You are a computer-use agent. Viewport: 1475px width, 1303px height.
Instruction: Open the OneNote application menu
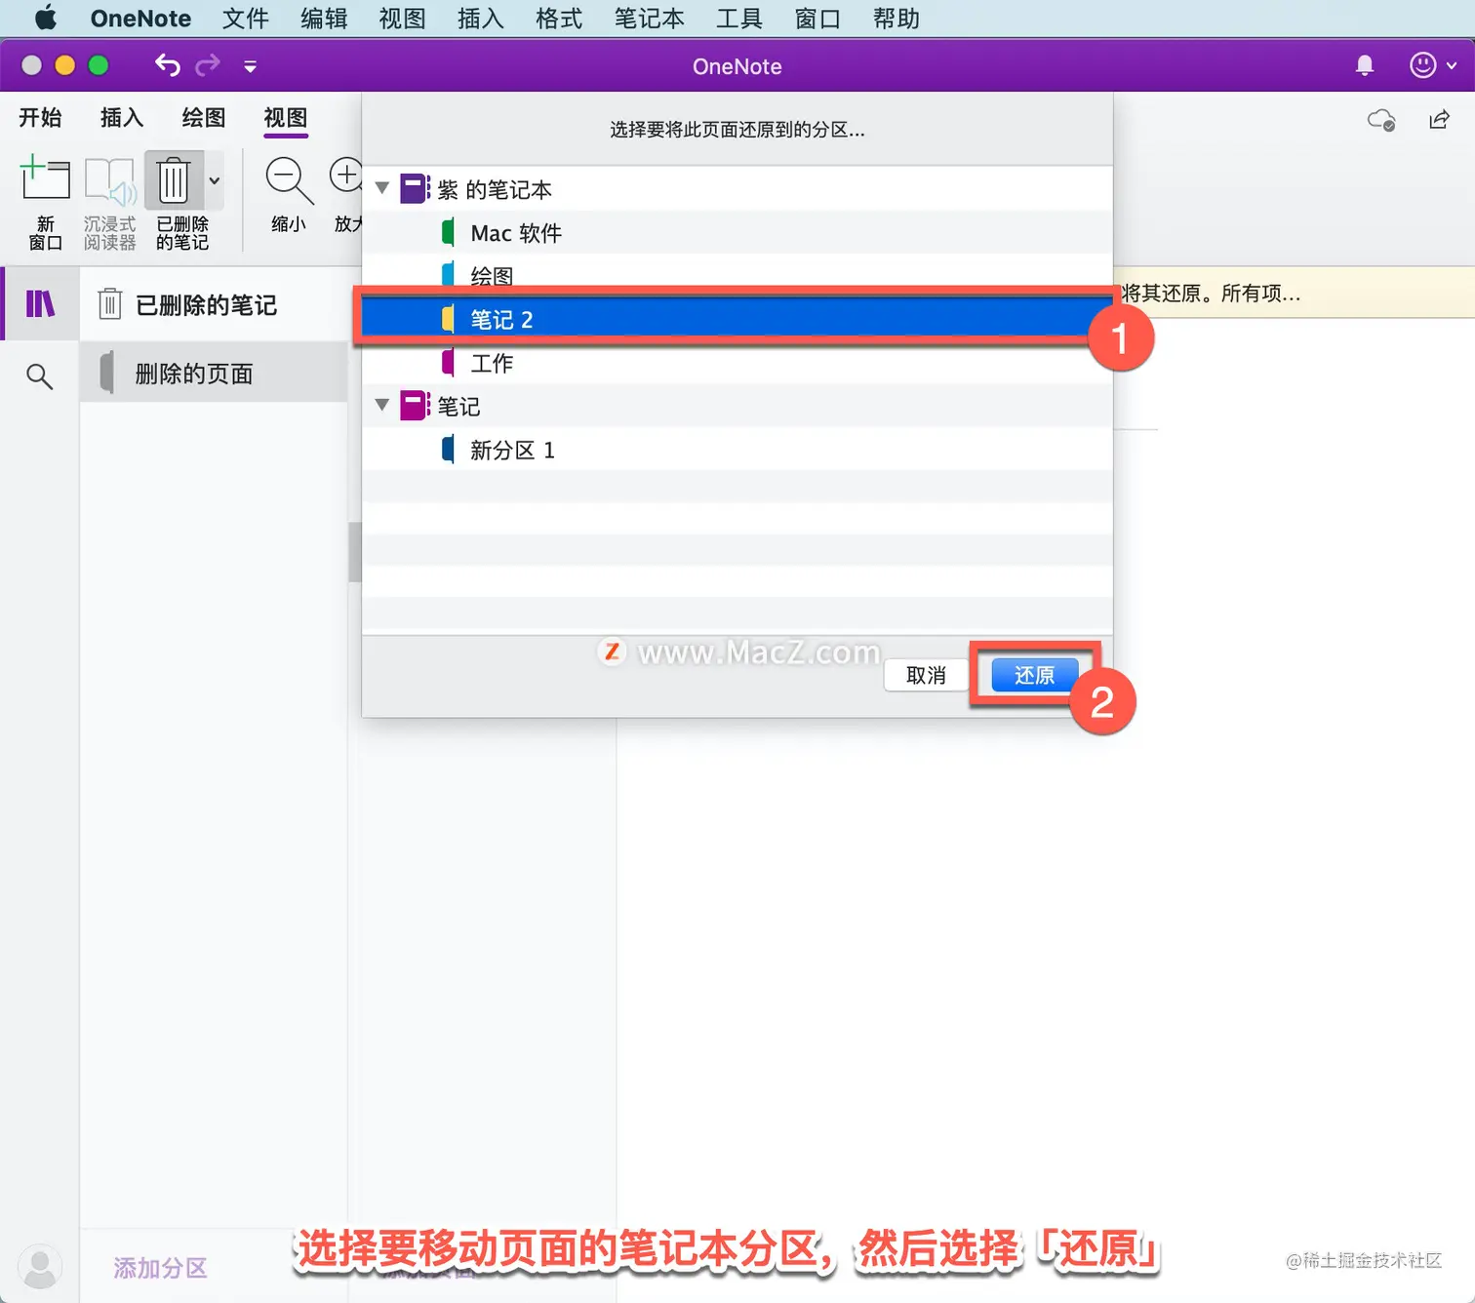(x=140, y=18)
